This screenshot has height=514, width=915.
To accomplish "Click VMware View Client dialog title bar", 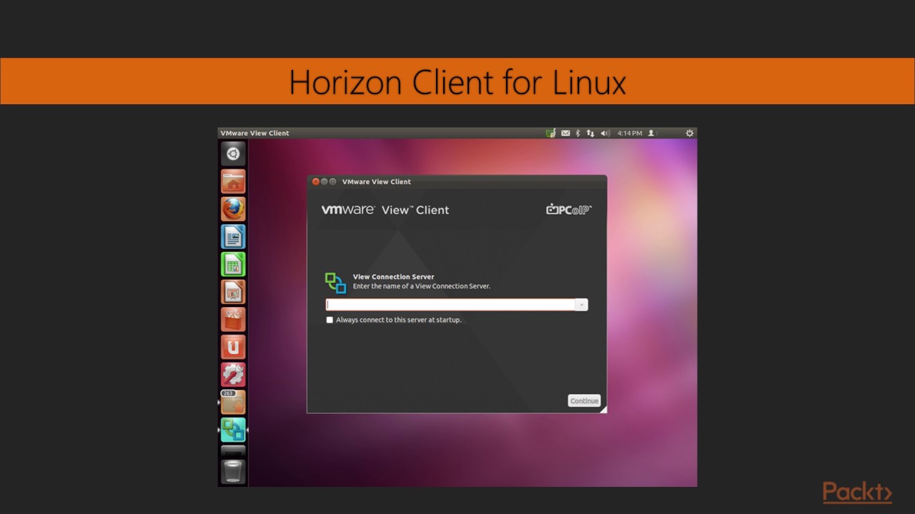I will click(x=457, y=181).
